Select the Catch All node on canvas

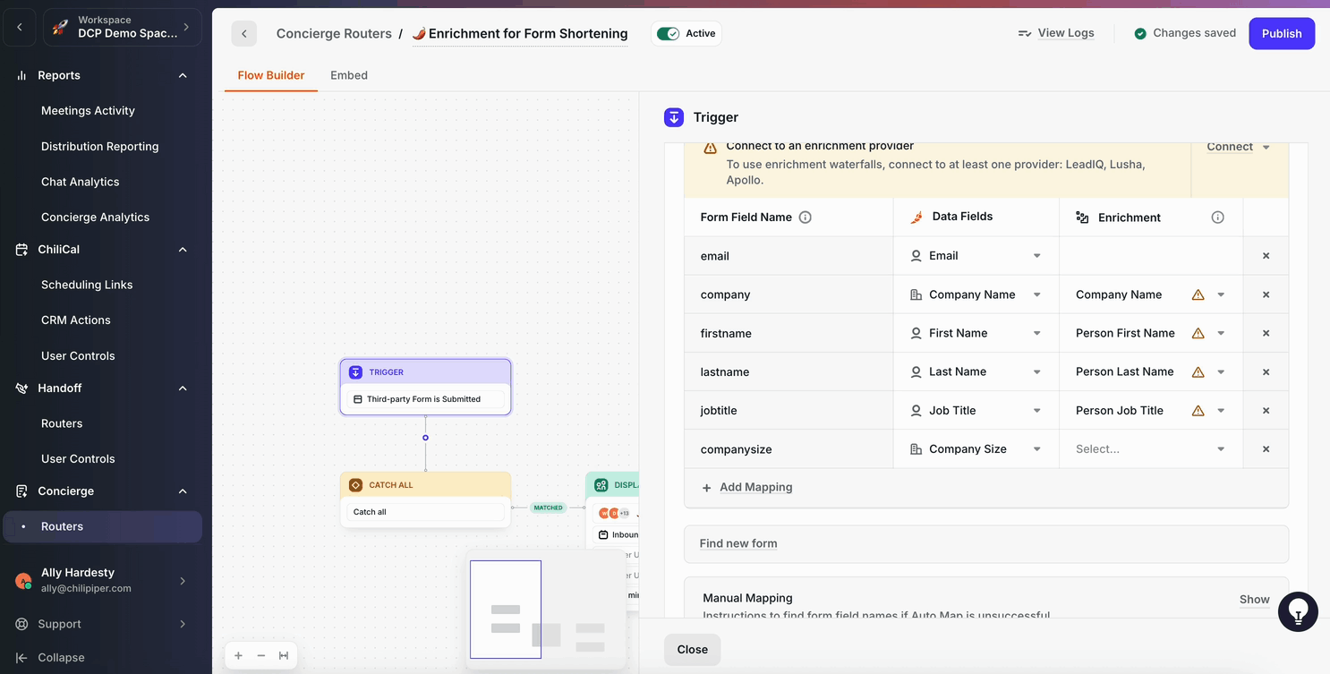[425, 500]
